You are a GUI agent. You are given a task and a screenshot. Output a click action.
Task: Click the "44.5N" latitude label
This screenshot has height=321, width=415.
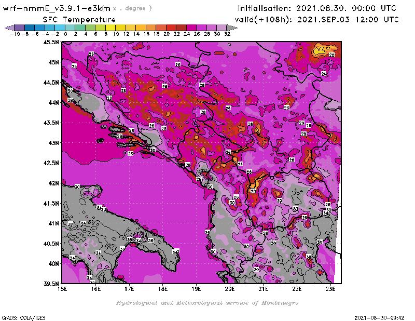[x=51, y=83]
